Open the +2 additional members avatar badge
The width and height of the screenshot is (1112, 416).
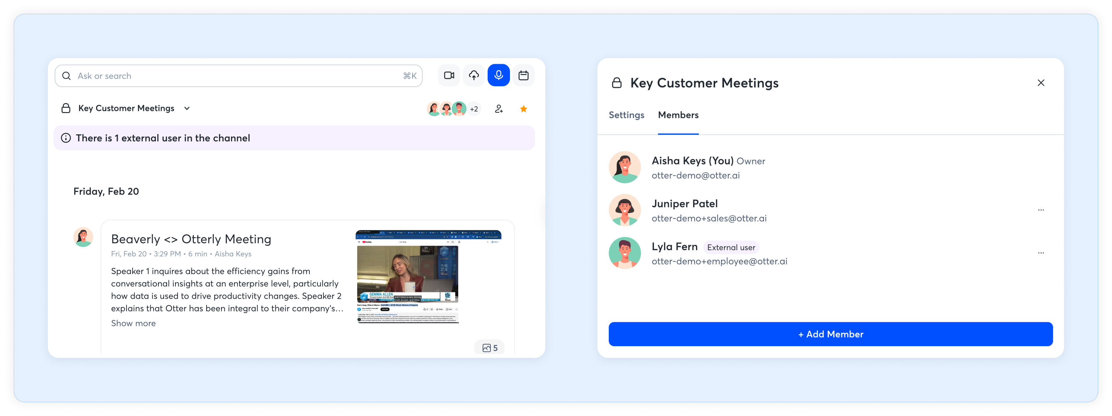point(474,109)
